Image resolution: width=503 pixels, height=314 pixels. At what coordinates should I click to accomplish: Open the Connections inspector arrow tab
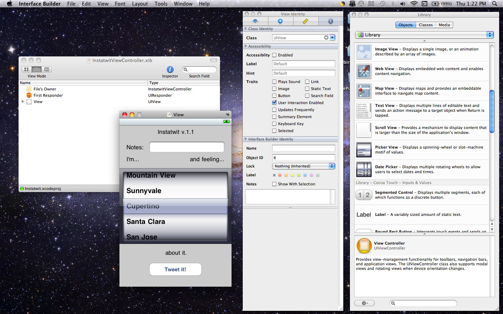[280, 21]
